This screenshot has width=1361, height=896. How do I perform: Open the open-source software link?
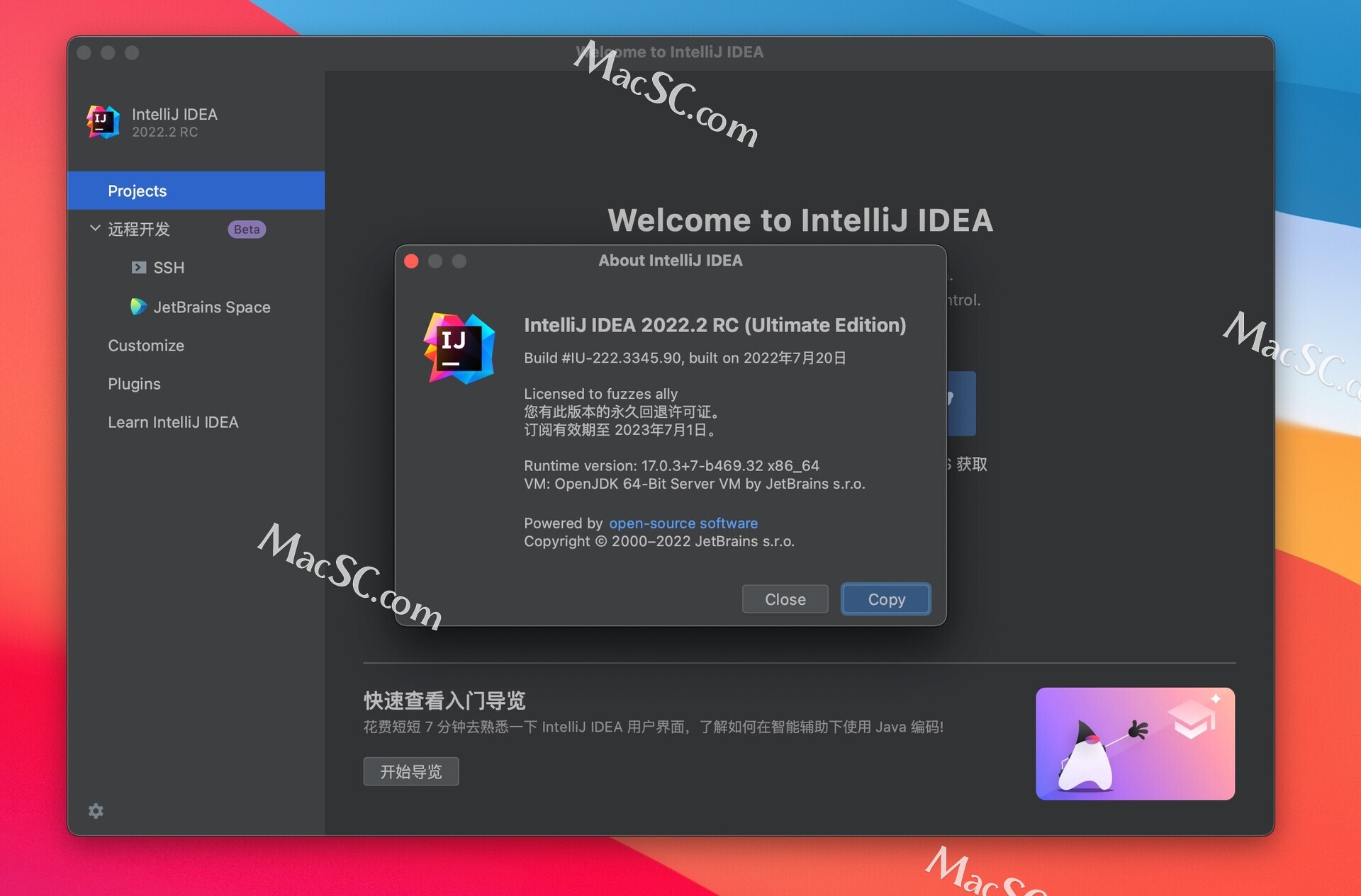[683, 523]
